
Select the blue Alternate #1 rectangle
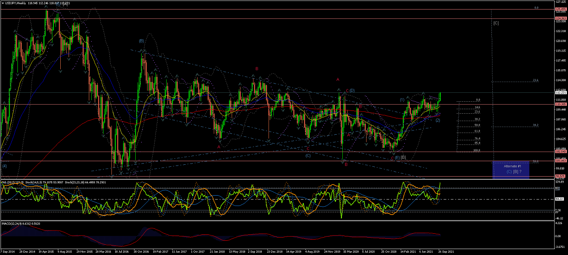[x=510, y=170]
